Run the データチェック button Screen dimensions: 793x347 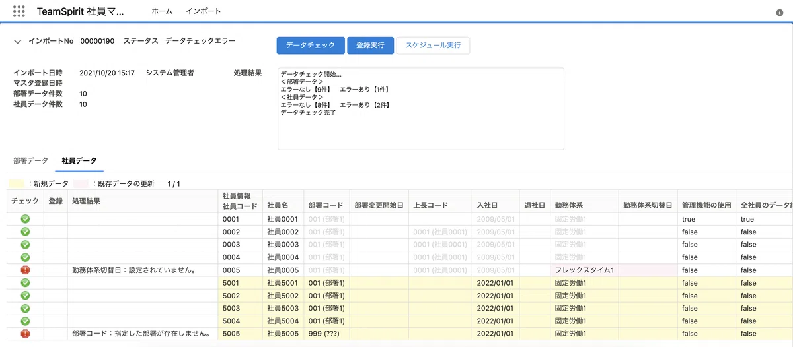coord(311,46)
